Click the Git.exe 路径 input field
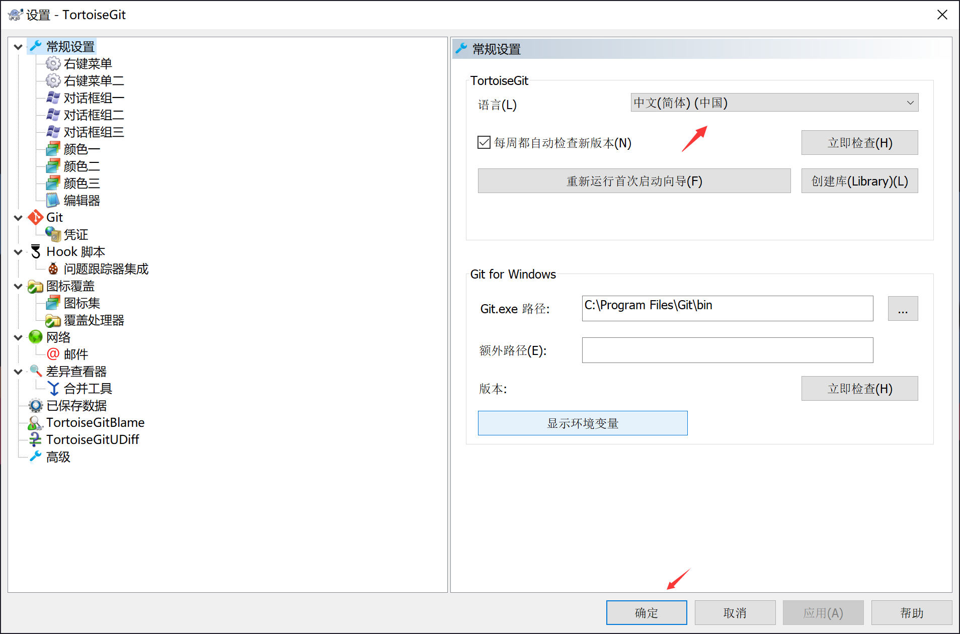960x634 pixels. click(728, 308)
